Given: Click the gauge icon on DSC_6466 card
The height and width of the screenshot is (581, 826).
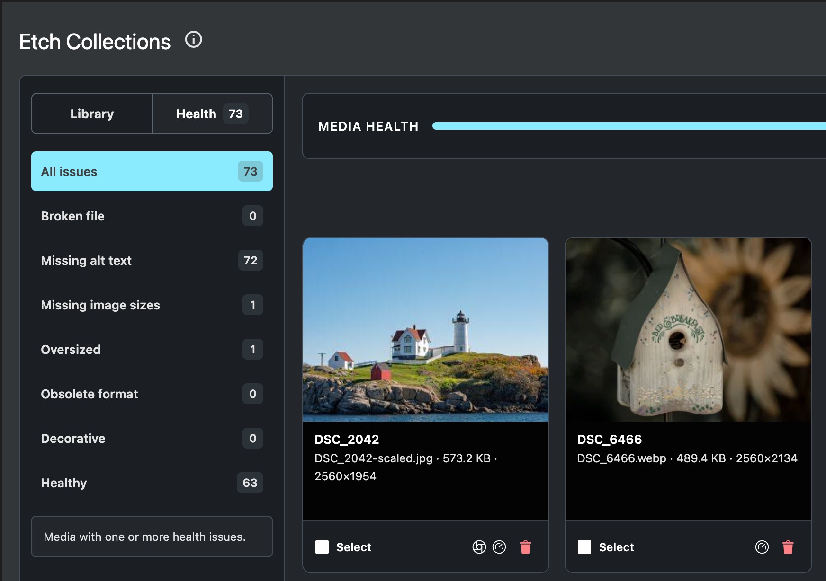Looking at the screenshot, I should (x=762, y=547).
